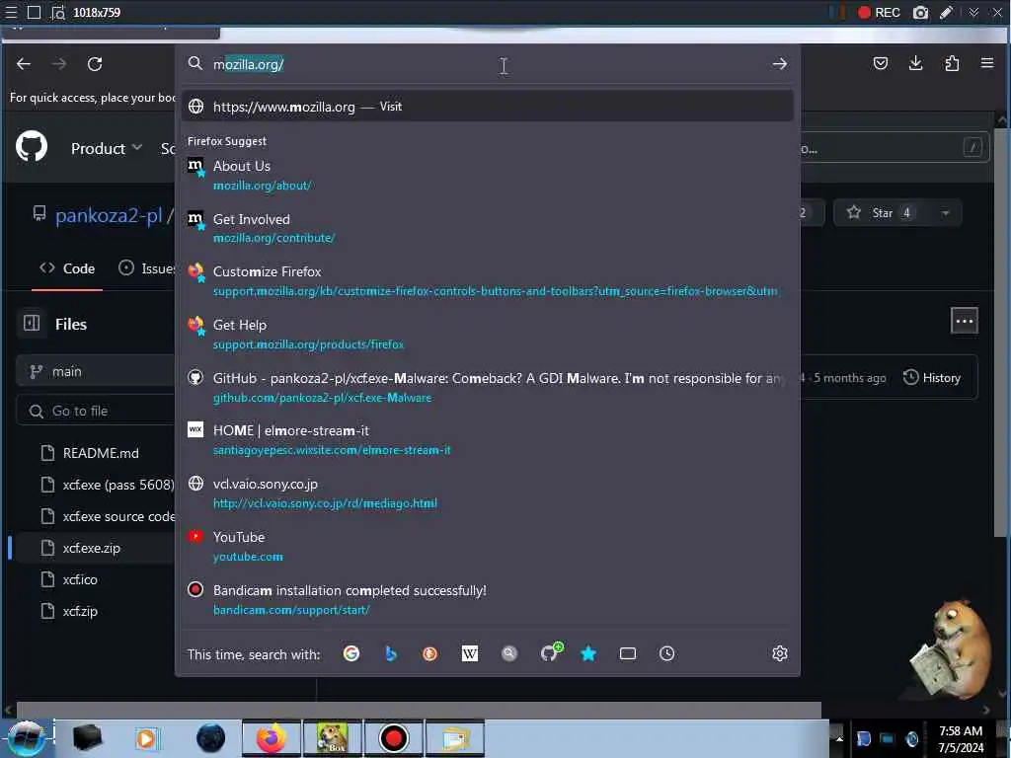This screenshot has height=758, width=1011.
Task: Select xcf.exe.zip in the file list
Action: click(92, 548)
